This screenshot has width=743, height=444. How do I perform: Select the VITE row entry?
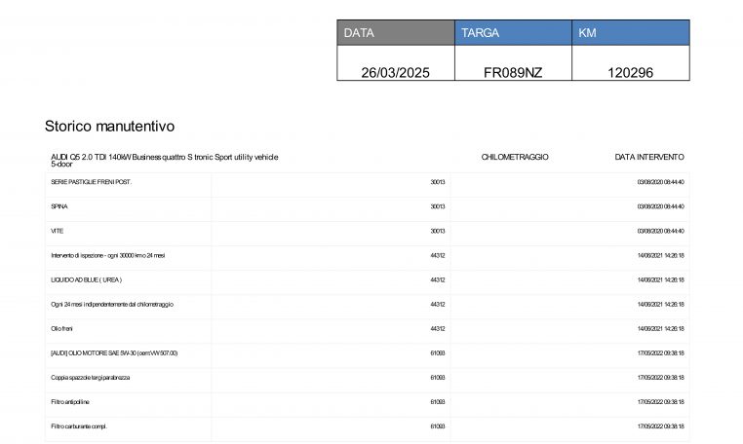[x=58, y=231]
